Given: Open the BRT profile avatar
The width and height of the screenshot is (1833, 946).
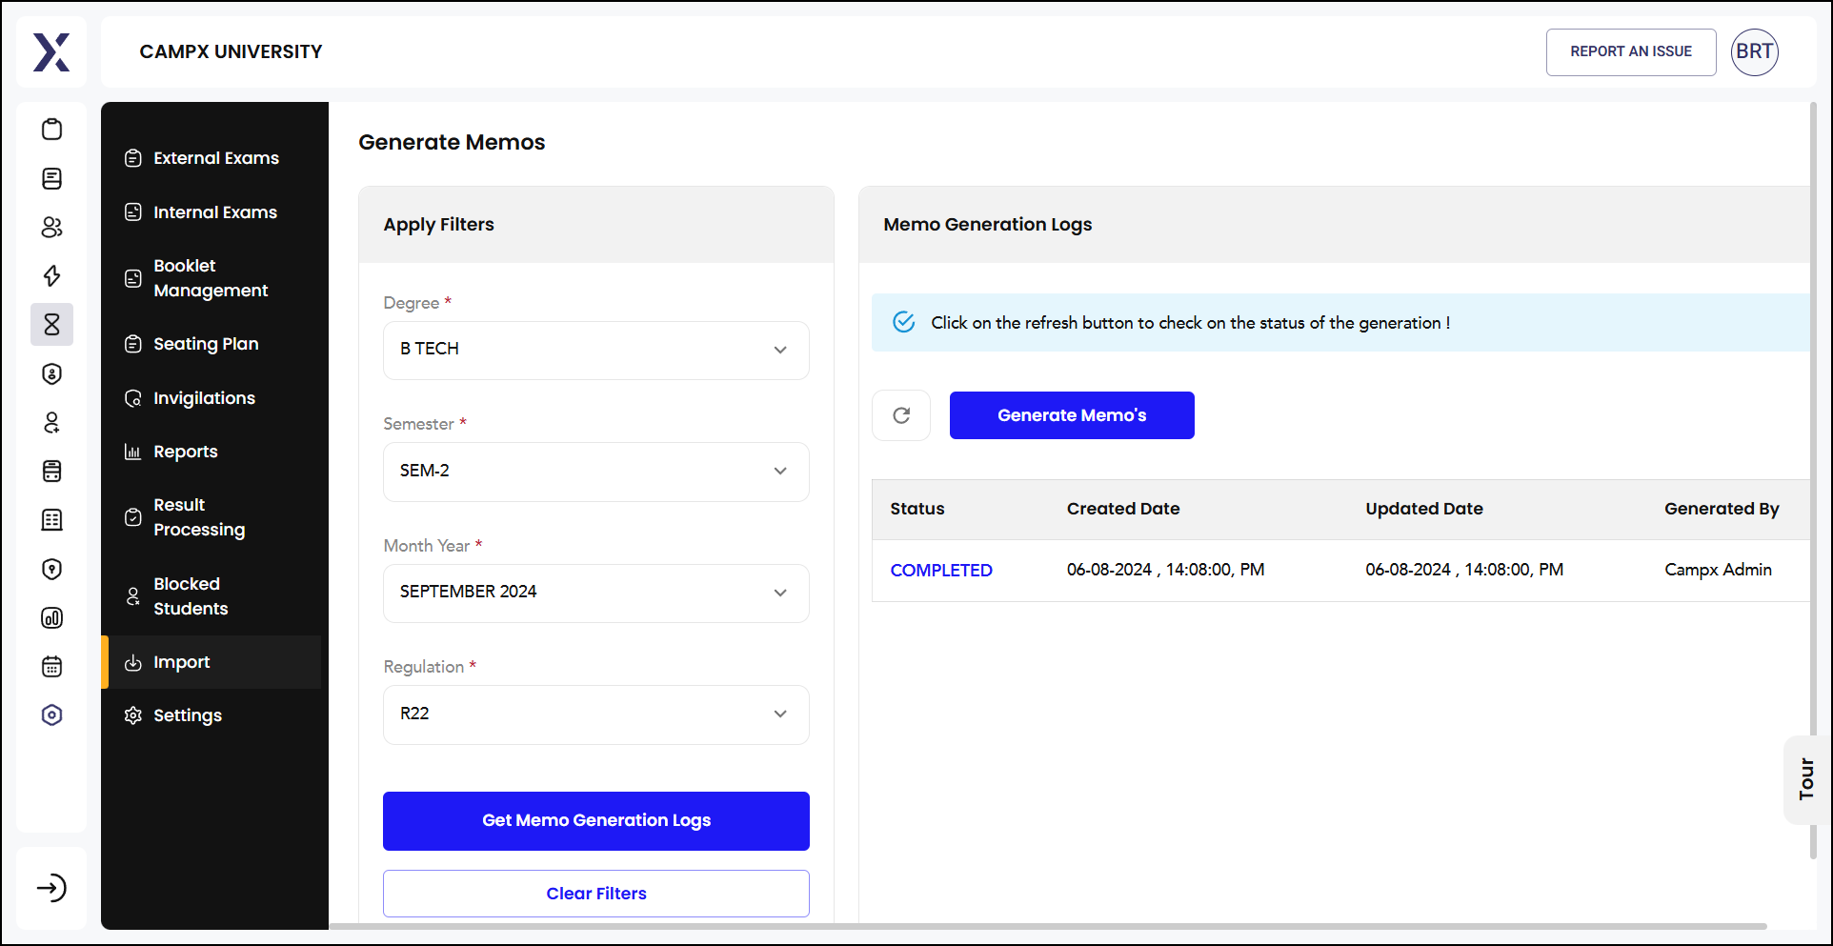Looking at the screenshot, I should pyautogui.click(x=1755, y=51).
